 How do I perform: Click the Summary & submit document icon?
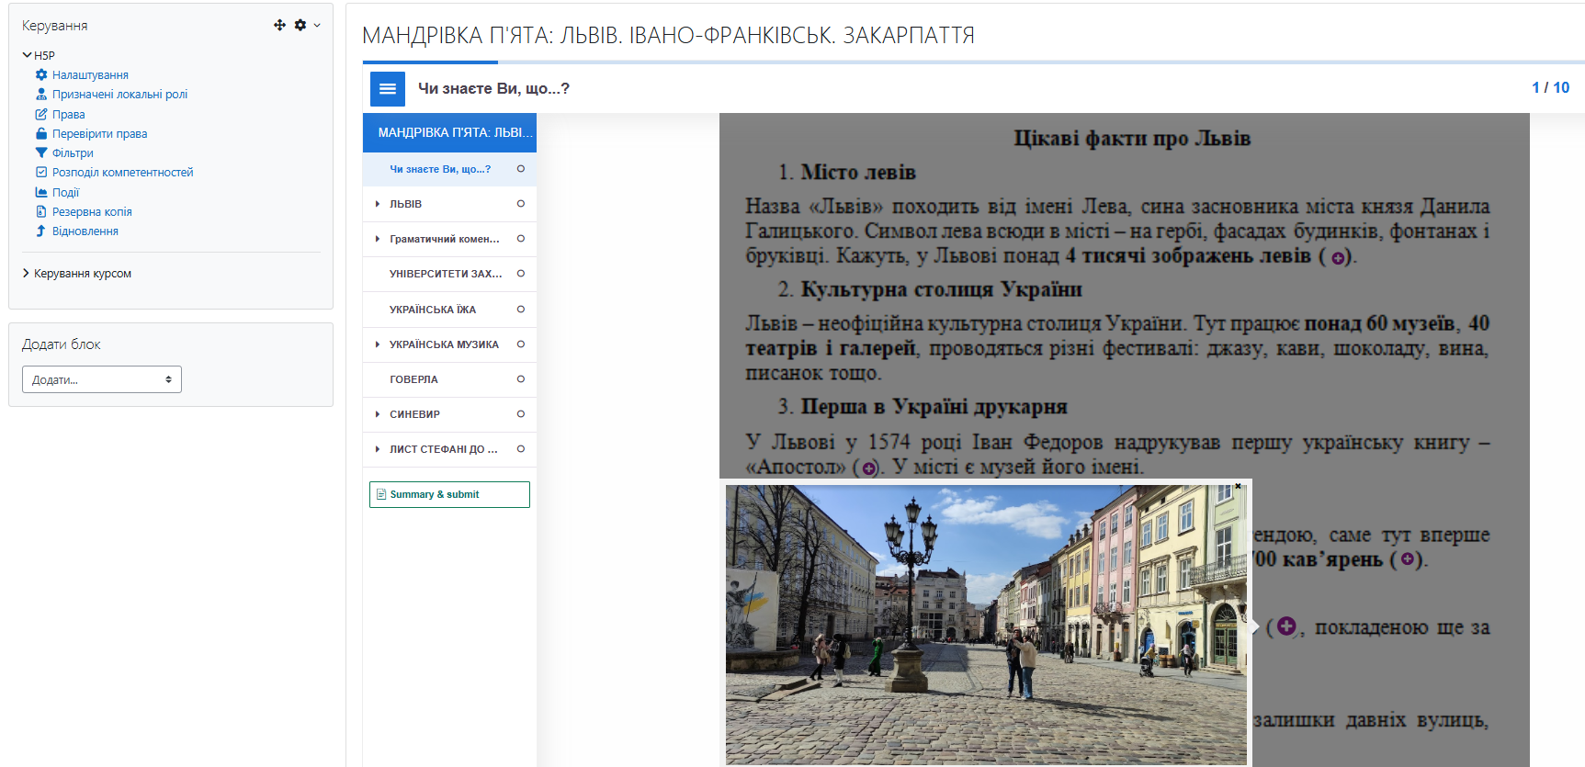[381, 494]
